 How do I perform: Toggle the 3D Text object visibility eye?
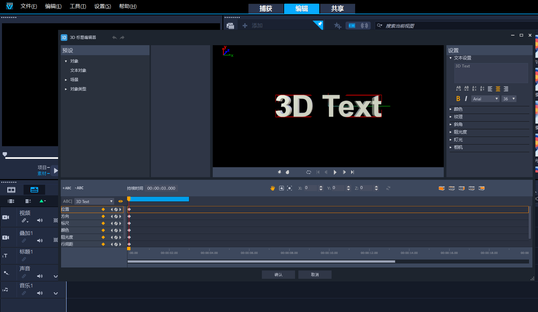click(x=120, y=201)
